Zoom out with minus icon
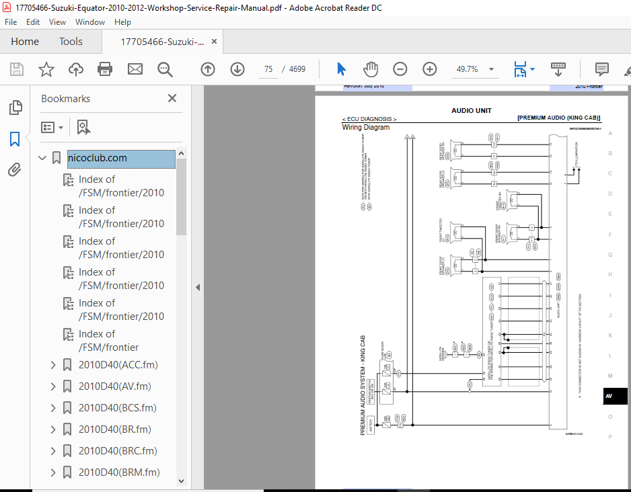 400,69
